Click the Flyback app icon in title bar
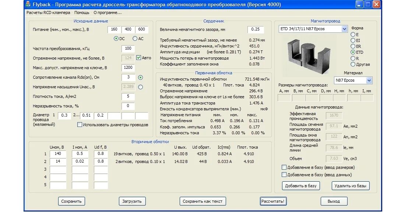 [28, 4]
